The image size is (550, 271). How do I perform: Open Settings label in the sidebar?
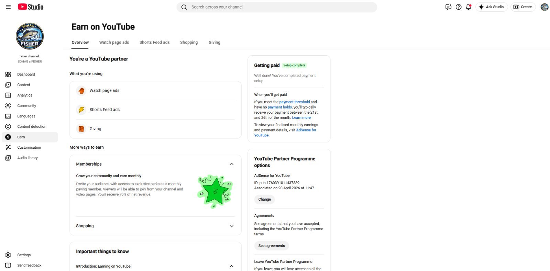[24, 255]
